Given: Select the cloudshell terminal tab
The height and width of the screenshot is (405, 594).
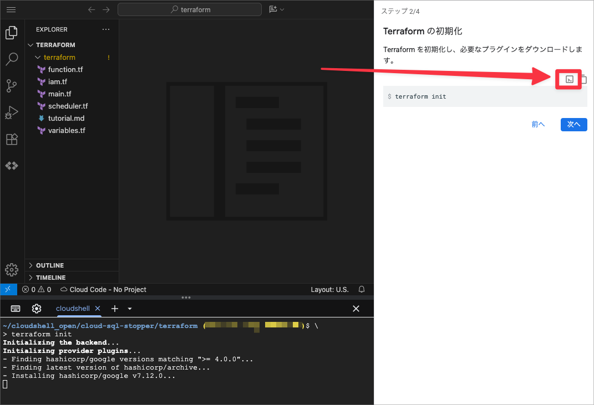Looking at the screenshot, I should point(73,309).
